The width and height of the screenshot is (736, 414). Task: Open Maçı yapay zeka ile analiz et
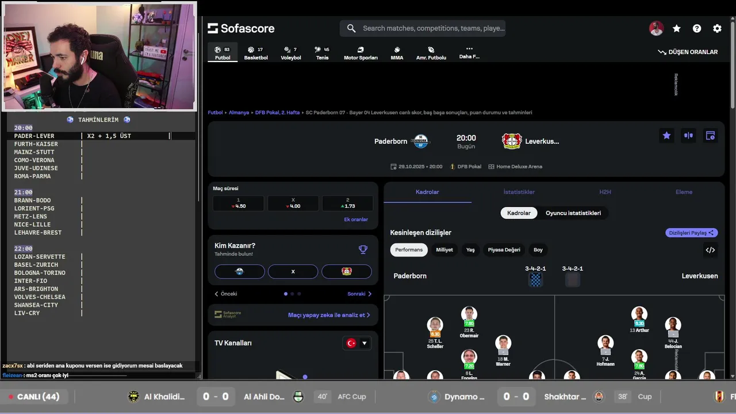tap(329, 315)
